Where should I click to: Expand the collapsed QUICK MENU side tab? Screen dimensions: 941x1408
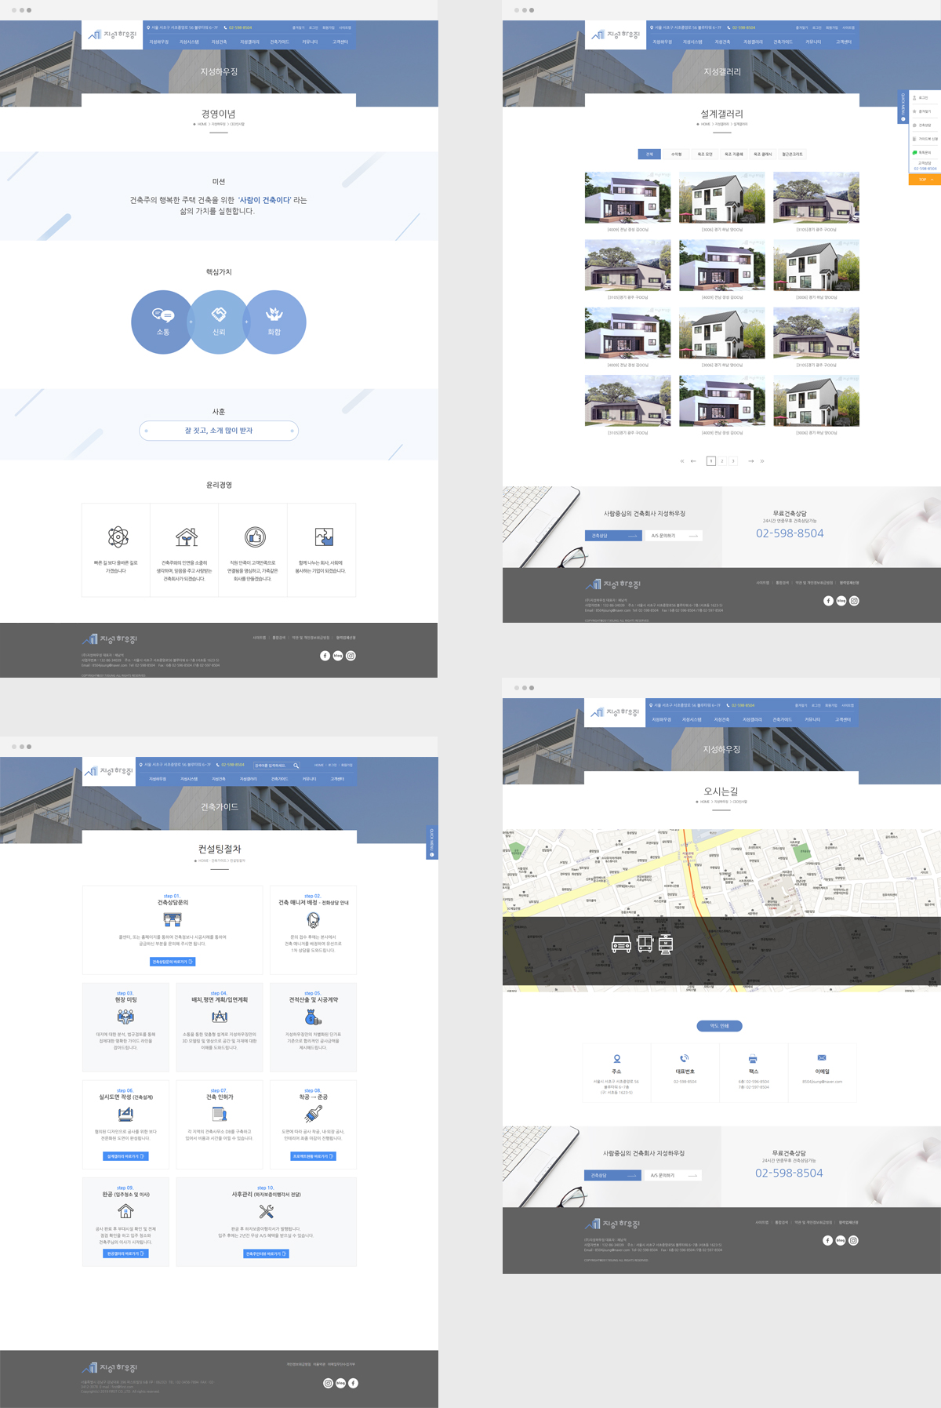point(431,842)
